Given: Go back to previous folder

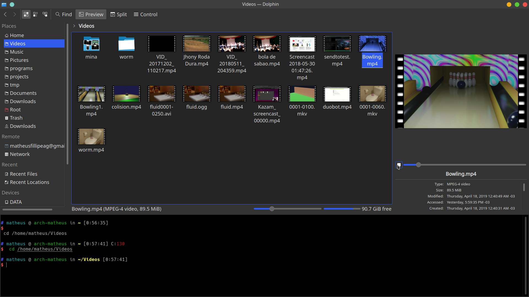Looking at the screenshot, I should pyautogui.click(x=5, y=14).
